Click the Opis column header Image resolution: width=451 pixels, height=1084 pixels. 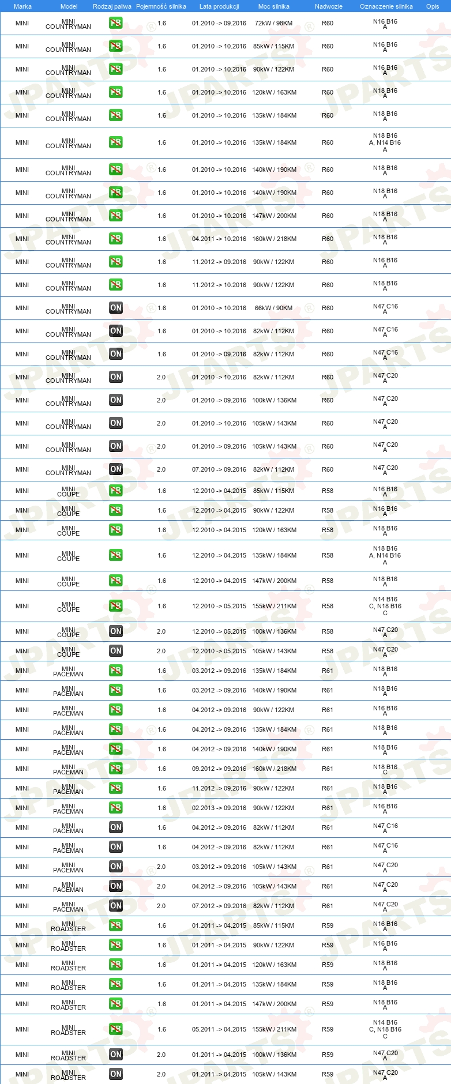[433, 6]
